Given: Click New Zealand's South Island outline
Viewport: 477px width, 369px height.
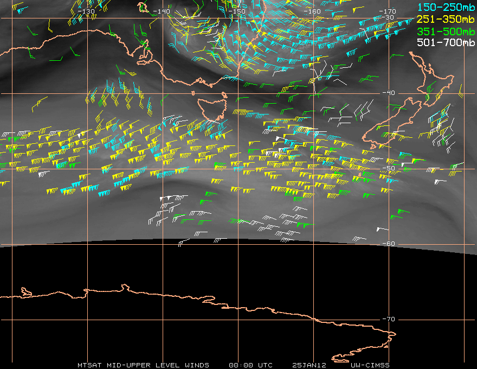Looking at the screenshot, I should tap(392, 123).
